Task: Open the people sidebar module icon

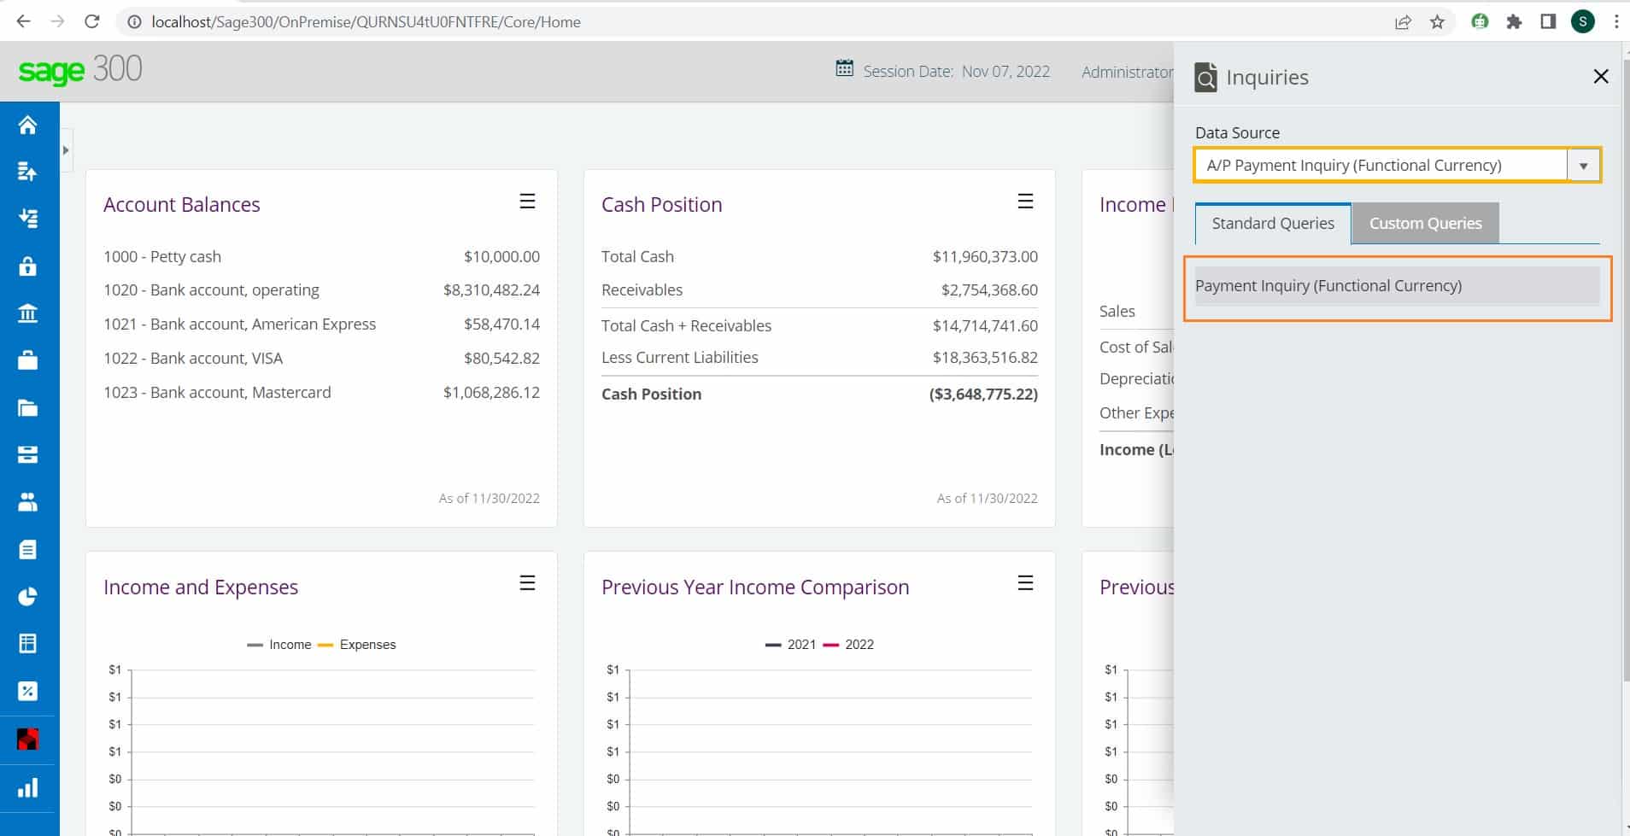Action: (x=27, y=502)
